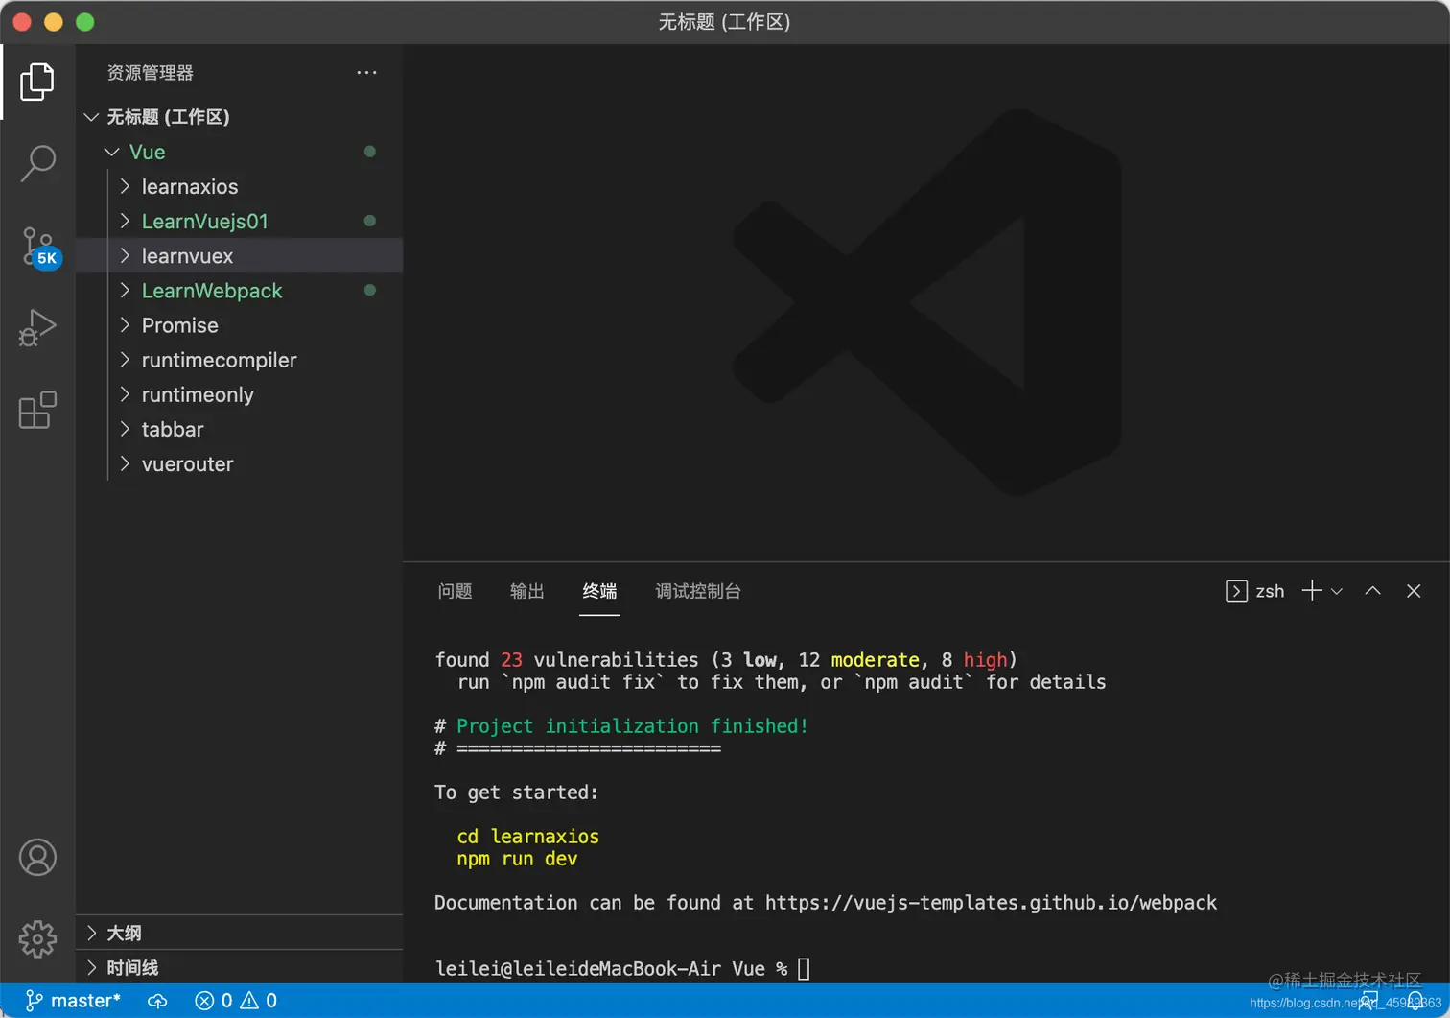Click the modified dot on LearnWebpack row
The height and width of the screenshot is (1018, 1450).
[370, 291]
